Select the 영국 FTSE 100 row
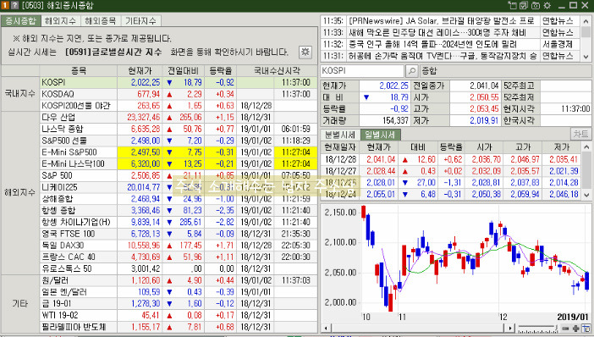 tap(178, 234)
